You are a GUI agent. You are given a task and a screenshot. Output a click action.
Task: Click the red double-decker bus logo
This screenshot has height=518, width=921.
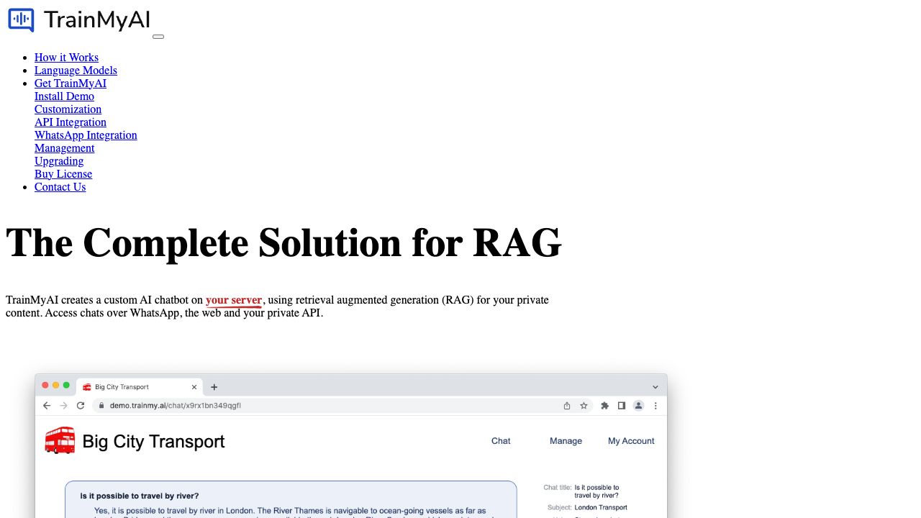[60, 440]
